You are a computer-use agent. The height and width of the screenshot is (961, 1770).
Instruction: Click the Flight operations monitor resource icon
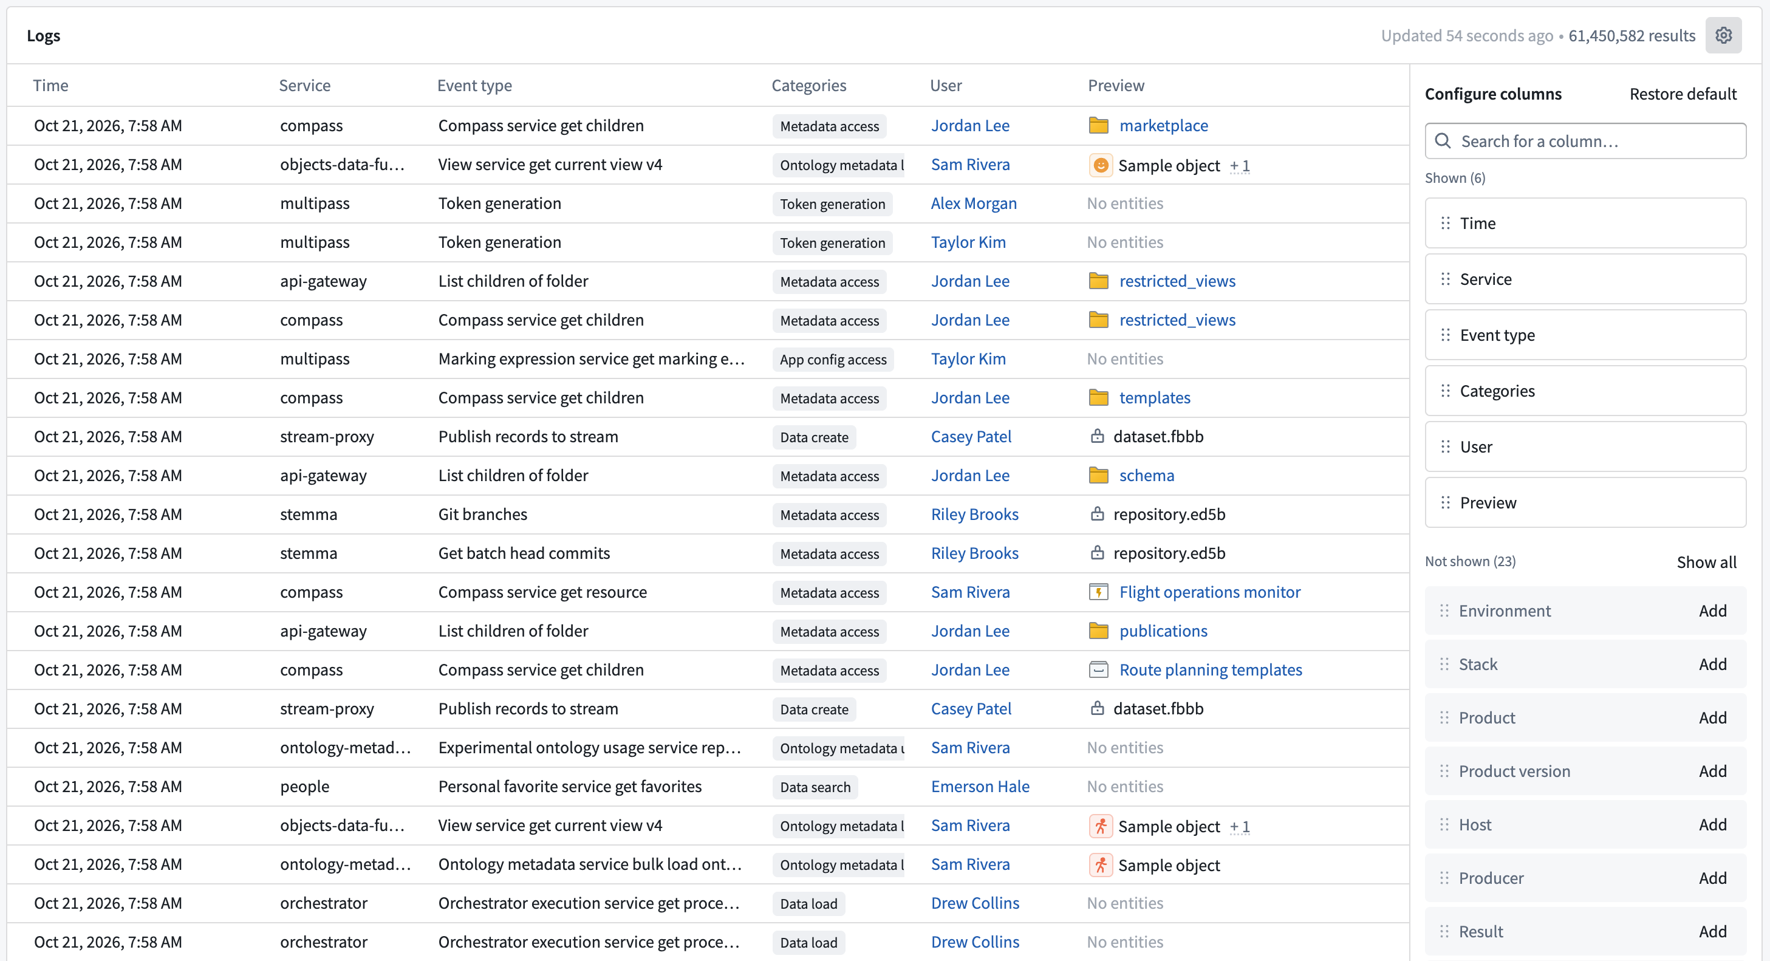tap(1098, 592)
